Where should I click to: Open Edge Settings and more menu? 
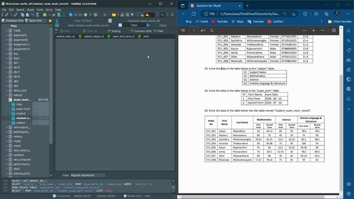pos(347,14)
